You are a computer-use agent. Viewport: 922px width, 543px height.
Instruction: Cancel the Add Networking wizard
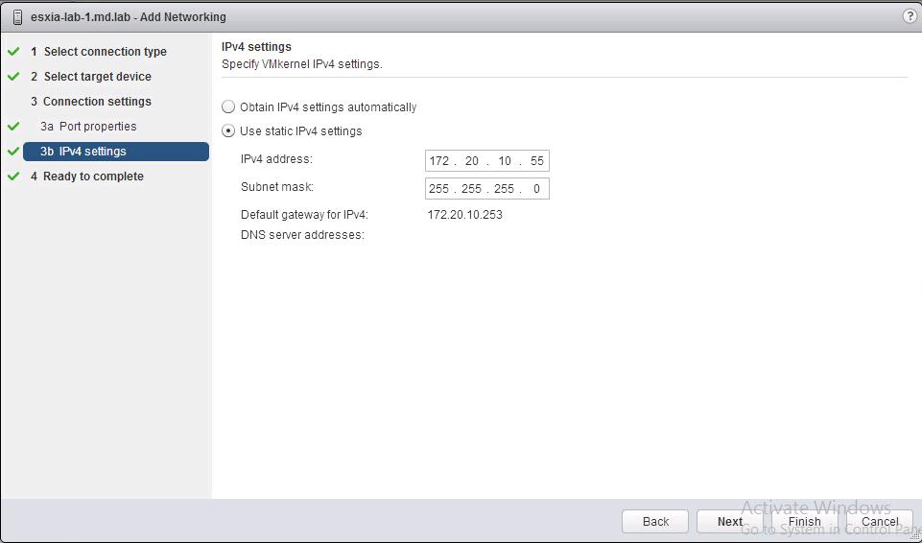click(879, 522)
